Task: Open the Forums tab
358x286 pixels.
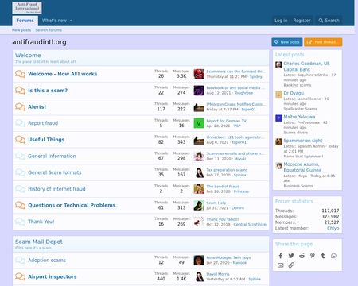Action: 25,21
